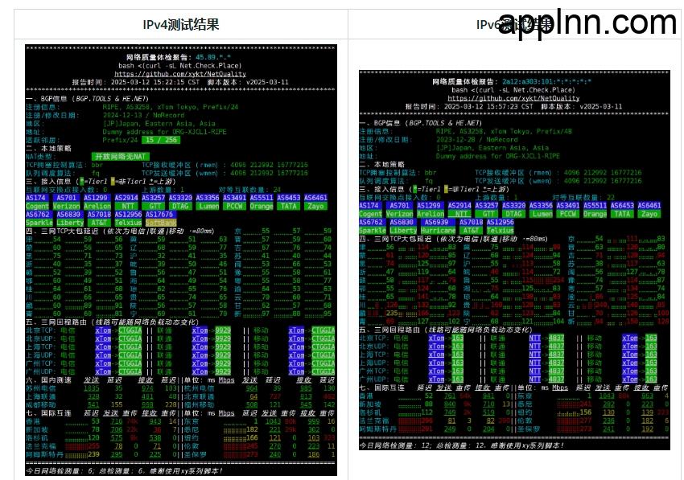Click PCCW label in IPv6 report
684x480 pixels.
pos(567,214)
